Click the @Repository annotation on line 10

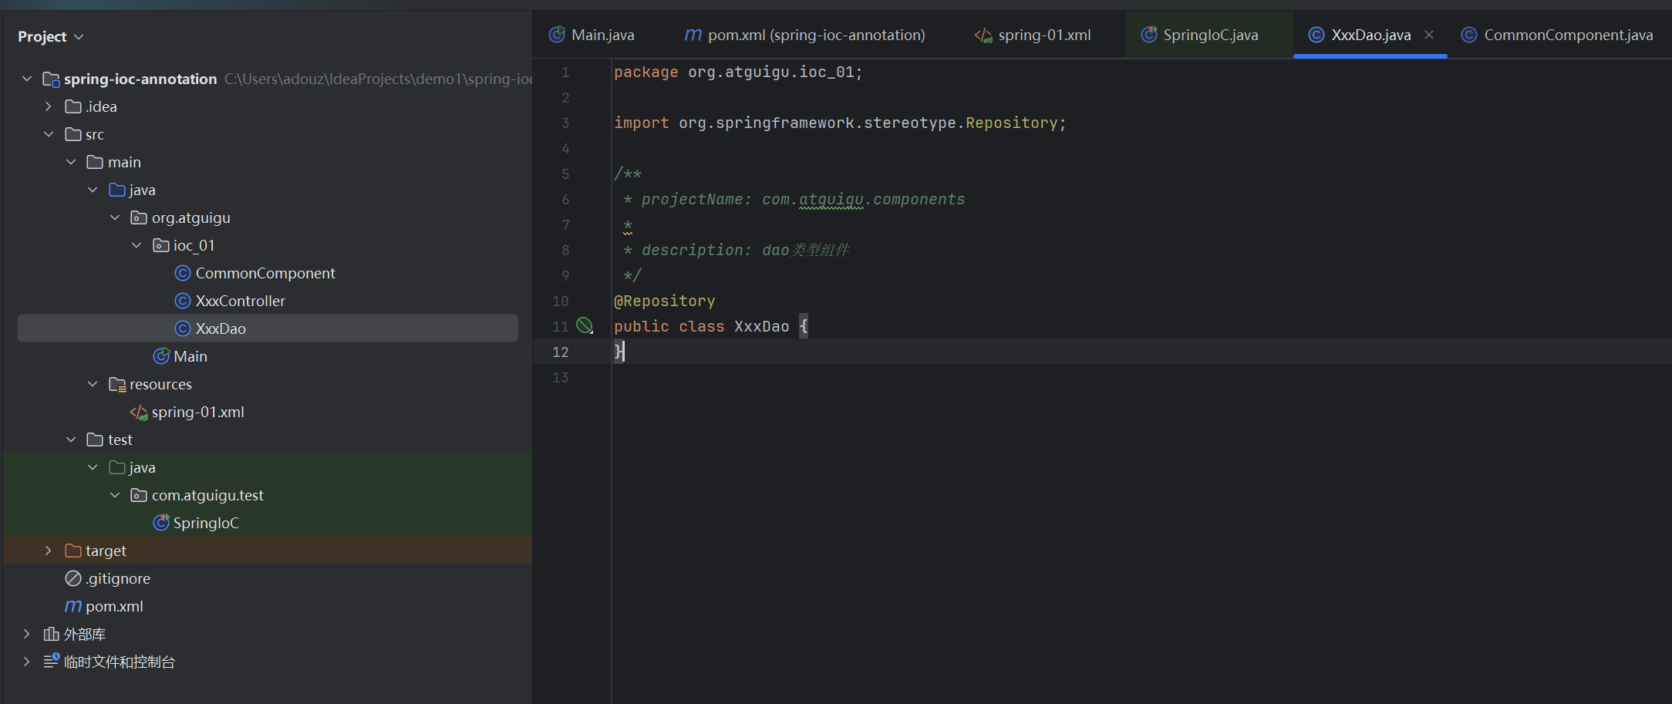click(665, 301)
